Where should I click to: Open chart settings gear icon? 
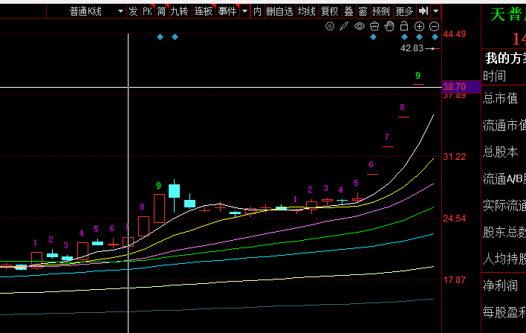coord(331,26)
